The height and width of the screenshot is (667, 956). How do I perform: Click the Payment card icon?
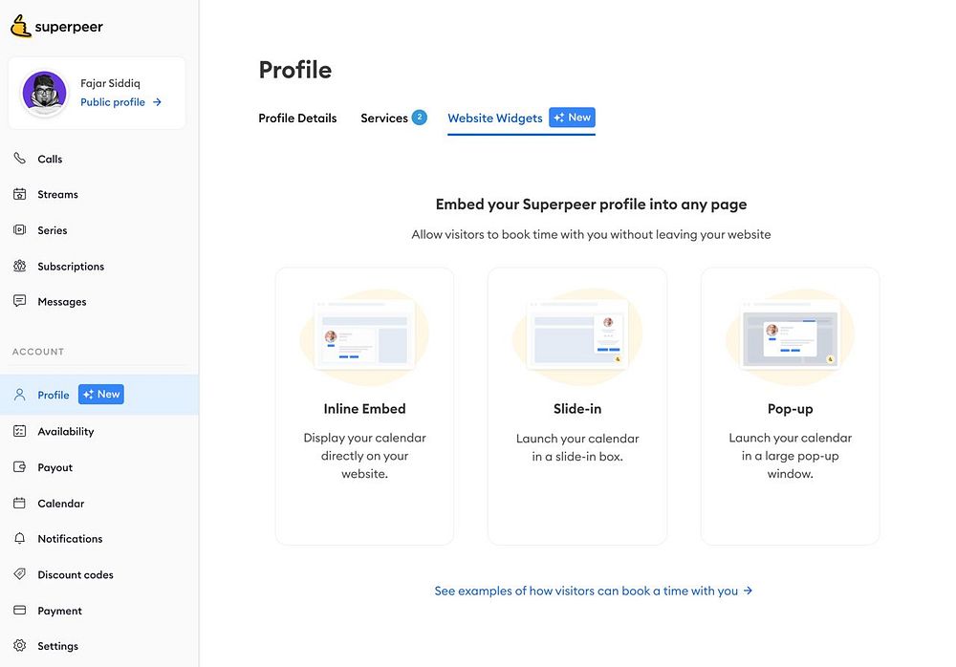click(20, 611)
